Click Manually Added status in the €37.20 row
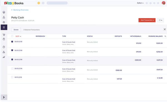Image resolution: width=167 pixels, height=102 pixels. point(92,79)
